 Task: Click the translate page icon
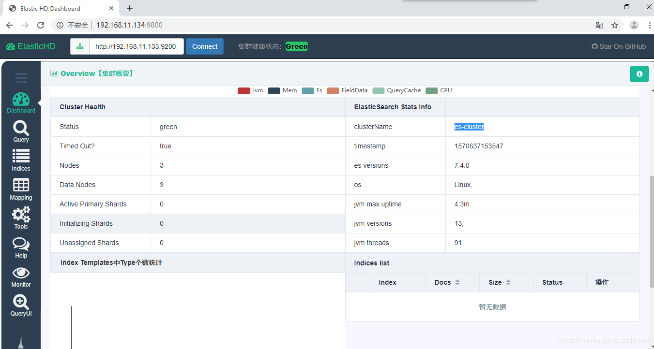[599, 25]
